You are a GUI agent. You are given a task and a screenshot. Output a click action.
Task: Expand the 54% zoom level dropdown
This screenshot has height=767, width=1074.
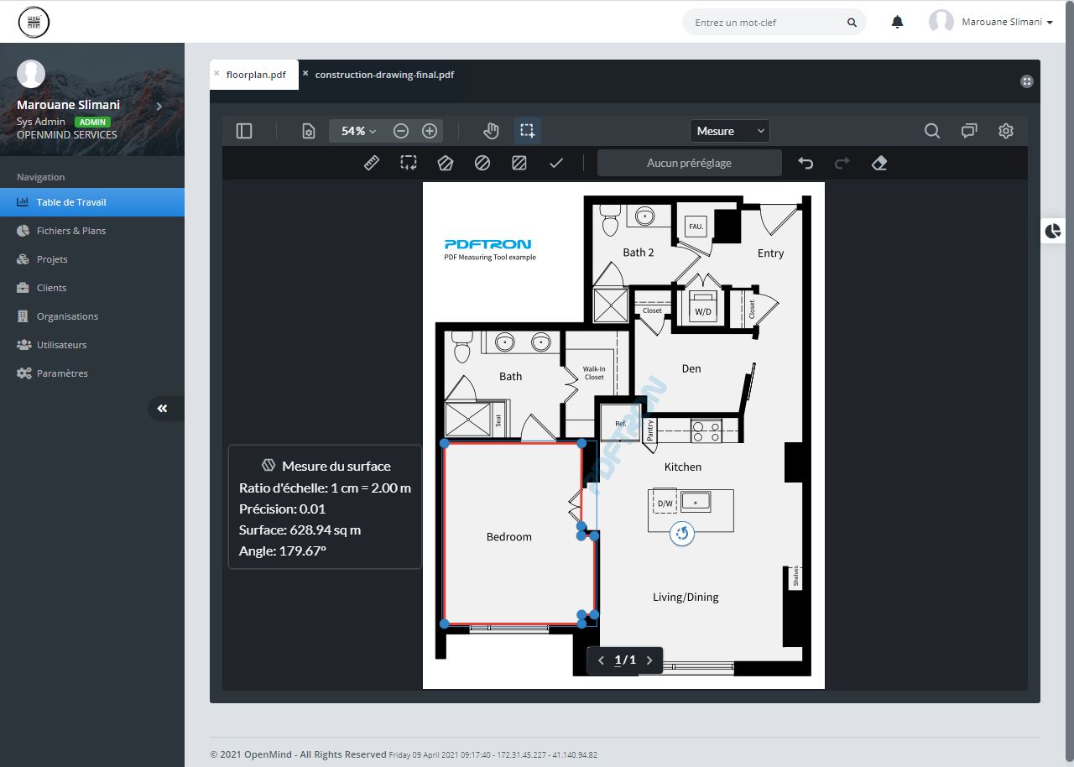[358, 131]
